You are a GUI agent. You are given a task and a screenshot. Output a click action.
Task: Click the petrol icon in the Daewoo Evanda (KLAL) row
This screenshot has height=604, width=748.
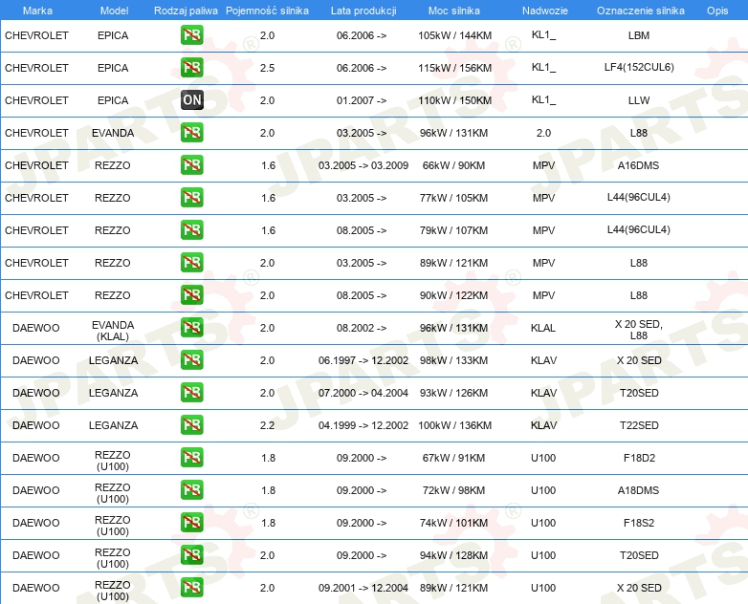coord(191,328)
